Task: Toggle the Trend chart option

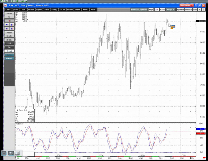Action: coord(9,51)
